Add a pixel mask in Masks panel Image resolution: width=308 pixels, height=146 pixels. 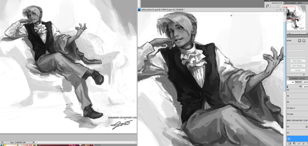click(299, 41)
